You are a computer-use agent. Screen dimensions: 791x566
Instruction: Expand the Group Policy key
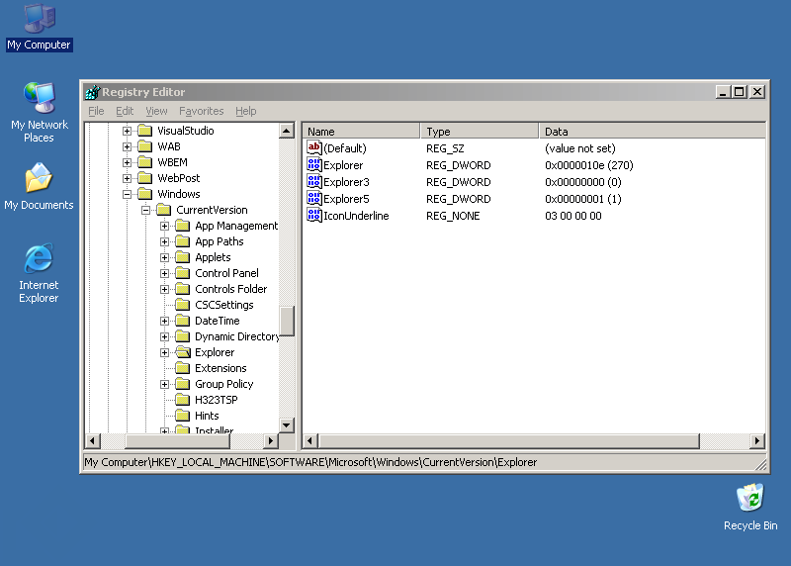tap(164, 384)
